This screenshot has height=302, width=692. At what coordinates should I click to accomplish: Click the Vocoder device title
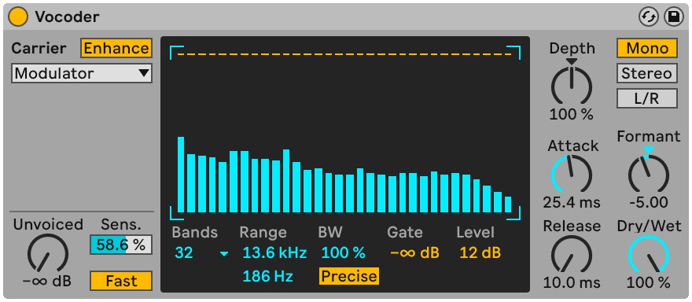tap(67, 17)
